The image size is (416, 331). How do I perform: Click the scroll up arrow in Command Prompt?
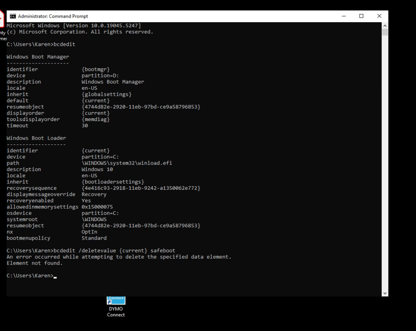pos(385,26)
